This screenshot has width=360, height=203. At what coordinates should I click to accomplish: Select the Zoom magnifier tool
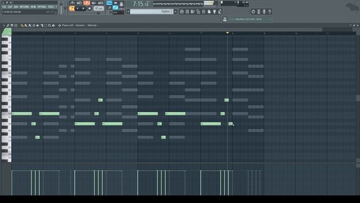(x=49, y=25)
